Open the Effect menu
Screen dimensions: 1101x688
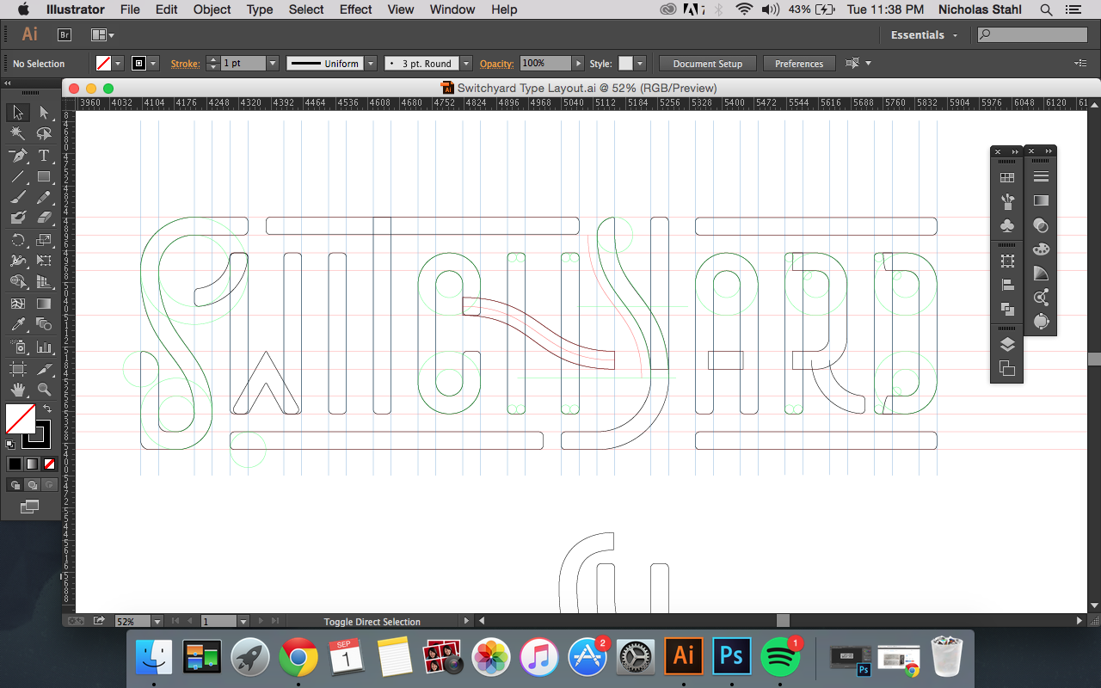[x=356, y=9]
